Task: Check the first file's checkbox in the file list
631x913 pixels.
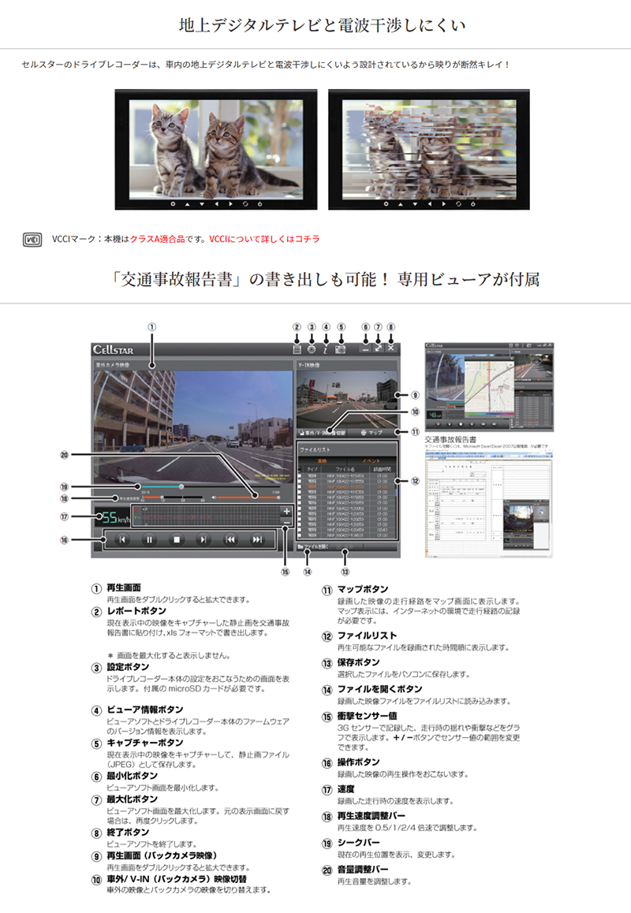Action: click(301, 476)
